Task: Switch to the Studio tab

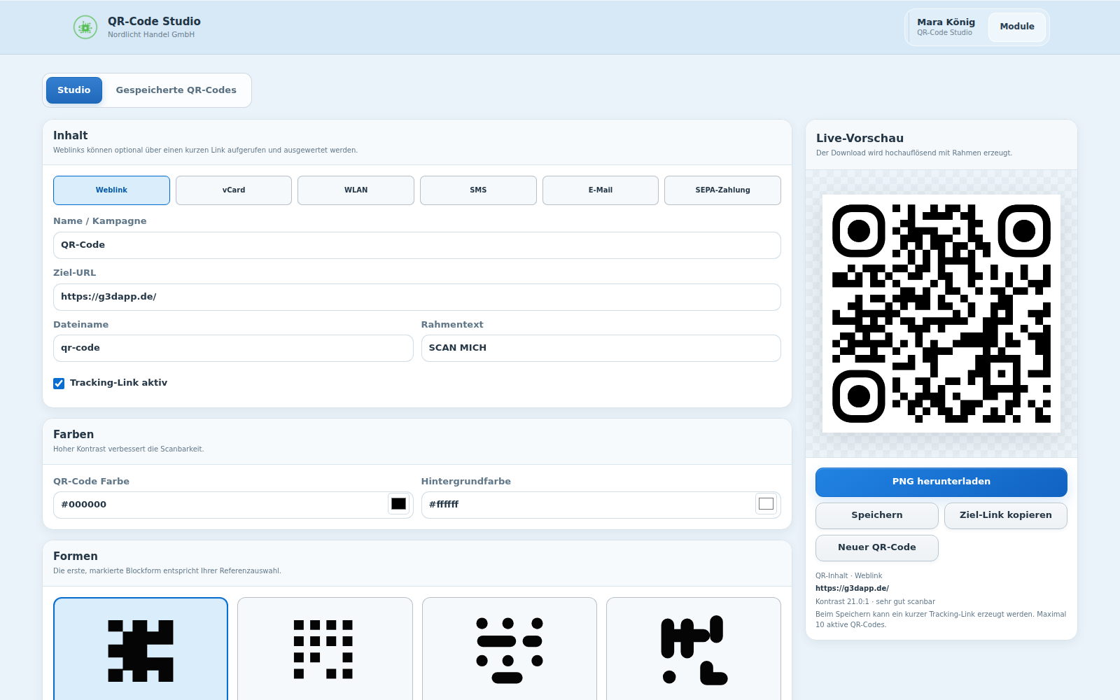Action: click(74, 90)
